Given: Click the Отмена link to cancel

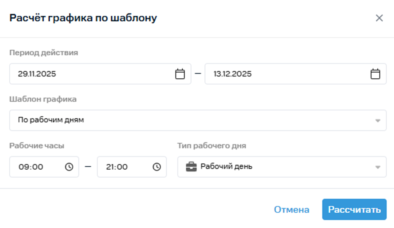Looking at the screenshot, I should [292, 210].
